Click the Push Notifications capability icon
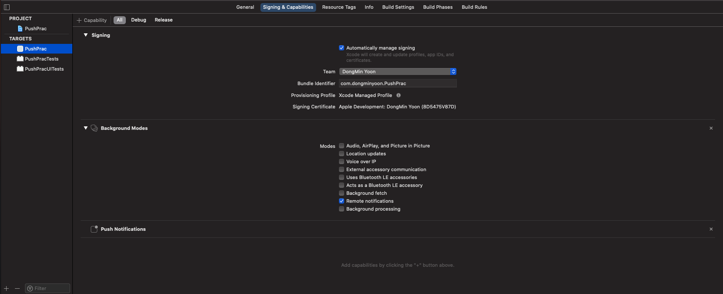The image size is (723, 294). click(x=94, y=229)
